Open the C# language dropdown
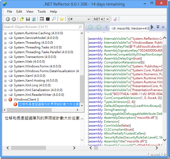This screenshot has height=159, width=170. [x=79, y=19]
